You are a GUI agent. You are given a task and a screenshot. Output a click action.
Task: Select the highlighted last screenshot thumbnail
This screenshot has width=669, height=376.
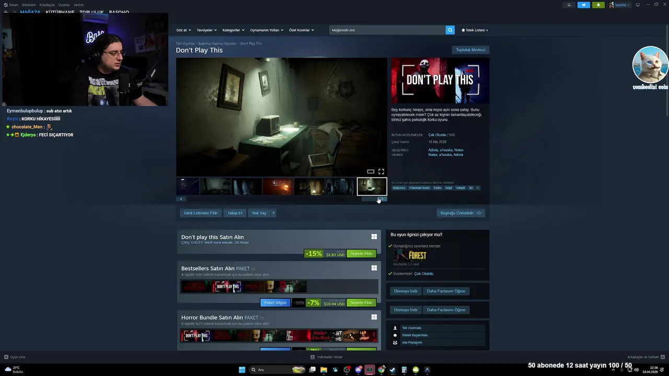click(x=372, y=186)
